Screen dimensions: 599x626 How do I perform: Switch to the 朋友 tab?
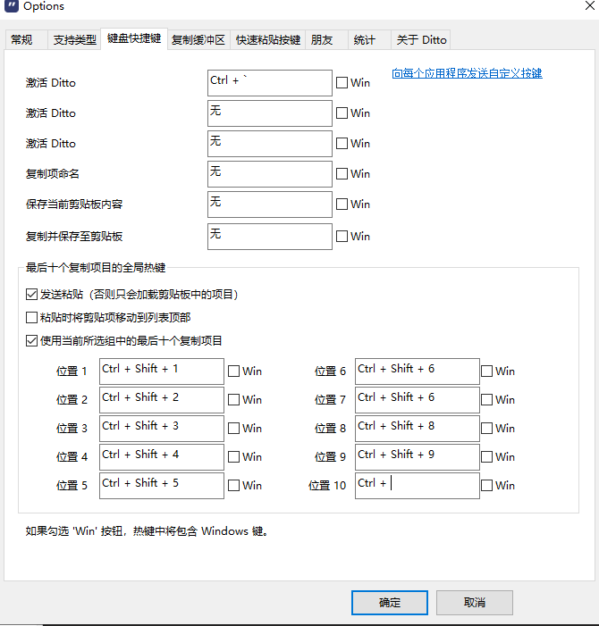point(326,40)
